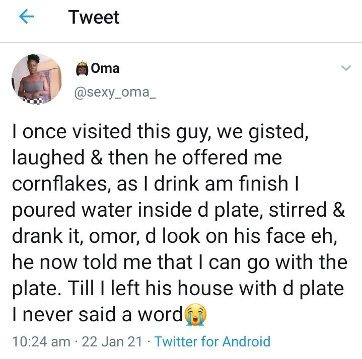The width and height of the screenshot is (362, 359).
Task: Click the 22 Jan 21 date
Action: tap(112, 341)
